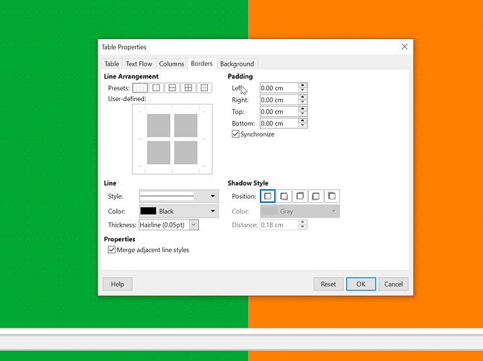Click the Left padding input field
The width and height of the screenshot is (483, 361).
pyautogui.click(x=278, y=88)
